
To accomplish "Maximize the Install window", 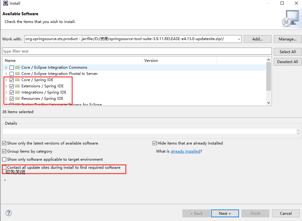I will tap(282, 3).
